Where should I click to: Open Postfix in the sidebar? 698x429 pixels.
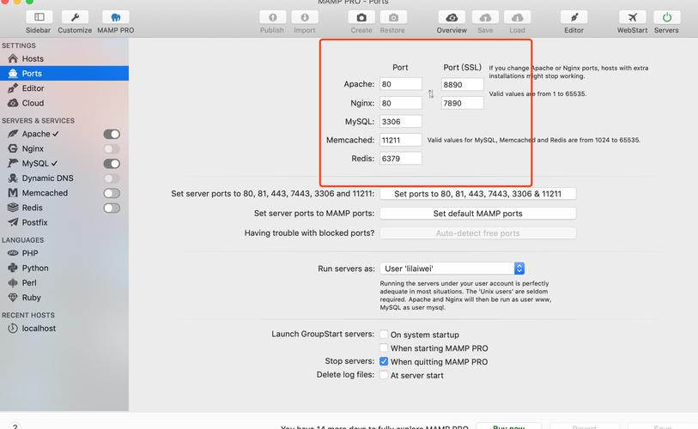click(27, 222)
